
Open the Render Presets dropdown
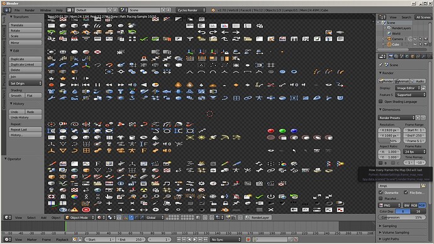[x=396, y=118]
